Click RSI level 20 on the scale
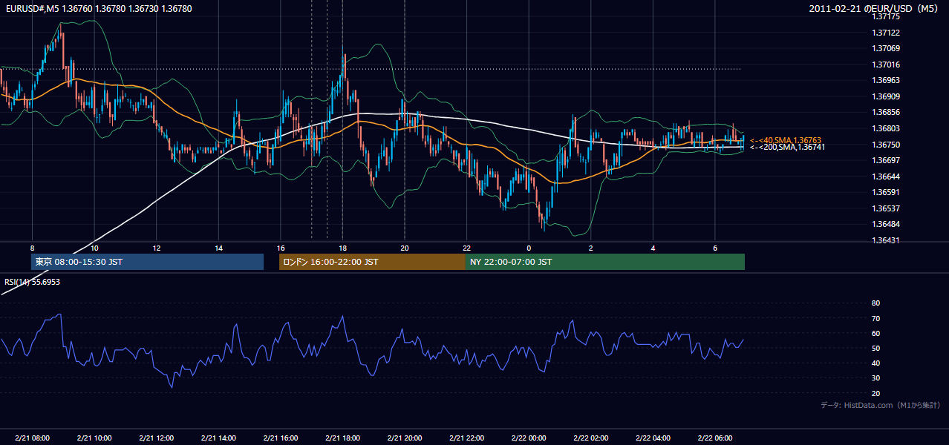The height and width of the screenshot is (445, 949). coord(875,393)
